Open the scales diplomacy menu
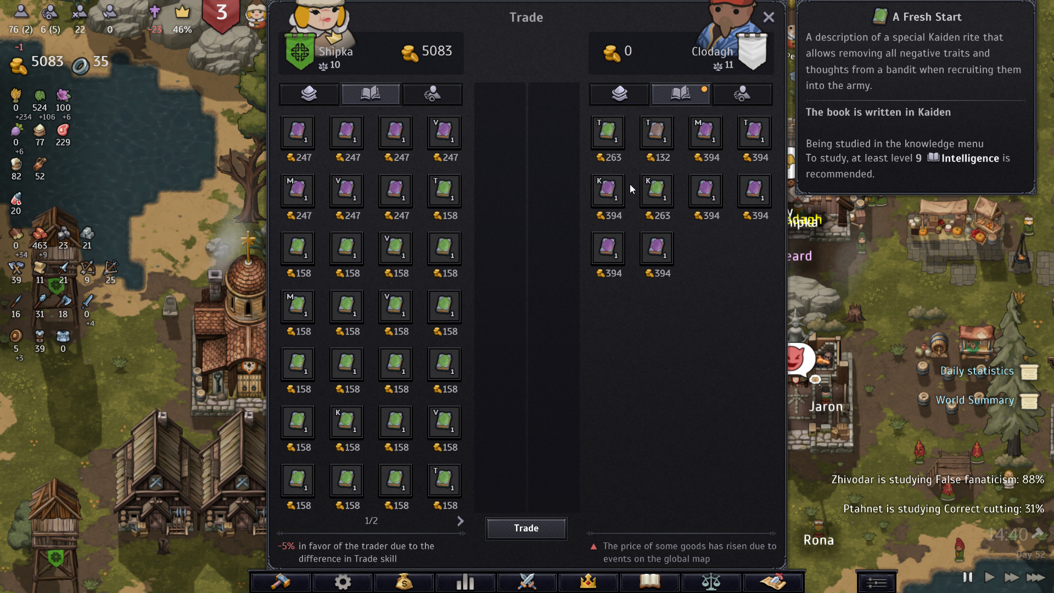1054x593 pixels. [711, 581]
